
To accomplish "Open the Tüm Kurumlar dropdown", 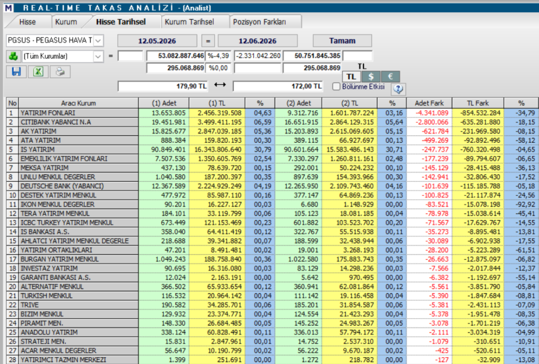I will click(x=98, y=56).
